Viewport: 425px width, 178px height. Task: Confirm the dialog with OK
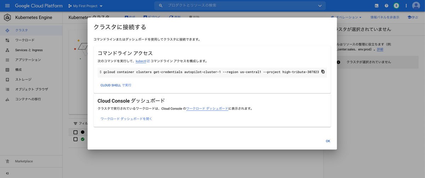[328, 141]
